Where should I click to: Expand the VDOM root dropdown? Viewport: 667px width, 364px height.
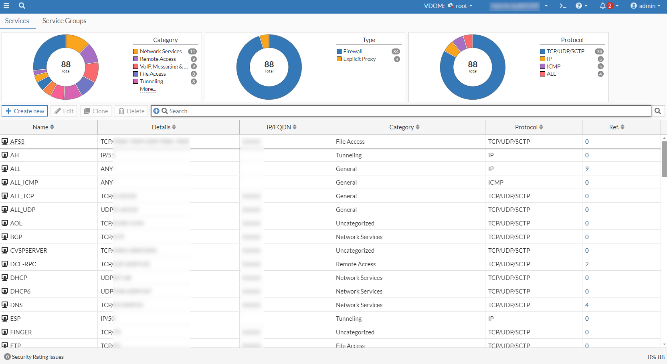pyautogui.click(x=461, y=6)
